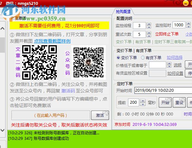Decrease 提前 milliseconds with down arrow

pyautogui.click(x=143, y=104)
